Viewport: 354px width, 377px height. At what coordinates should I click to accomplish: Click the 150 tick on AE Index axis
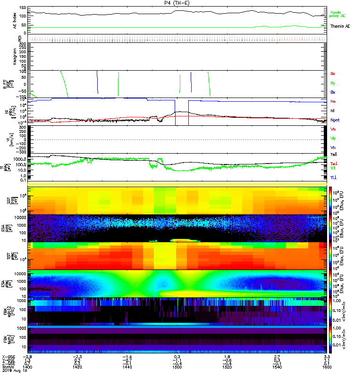point(23,8)
